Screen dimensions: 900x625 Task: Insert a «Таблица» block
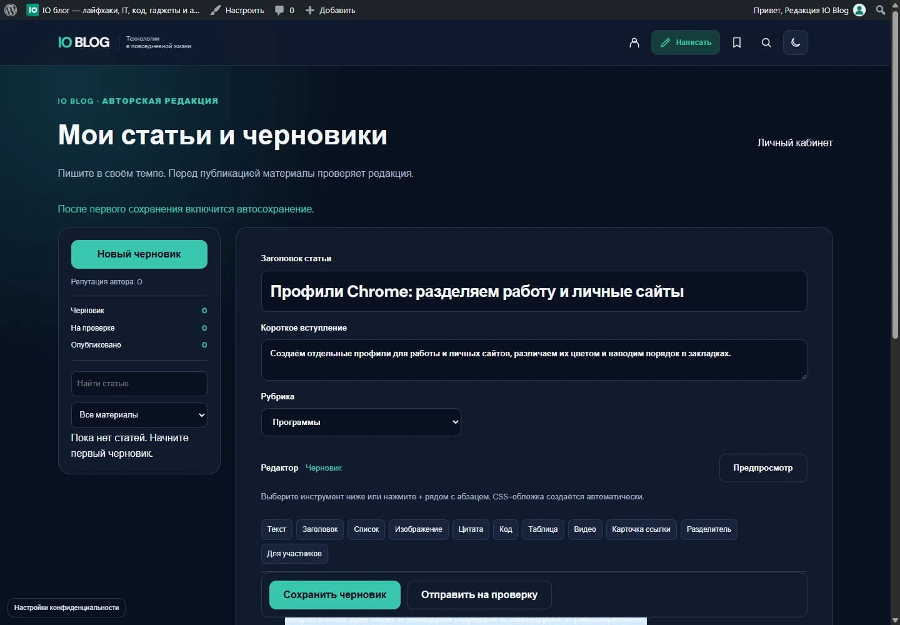coord(543,529)
